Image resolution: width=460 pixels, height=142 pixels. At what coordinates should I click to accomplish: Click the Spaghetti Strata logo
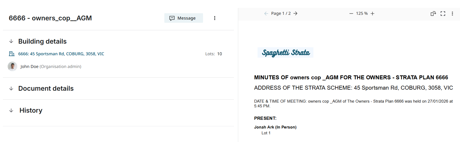(x=285, y=53)
